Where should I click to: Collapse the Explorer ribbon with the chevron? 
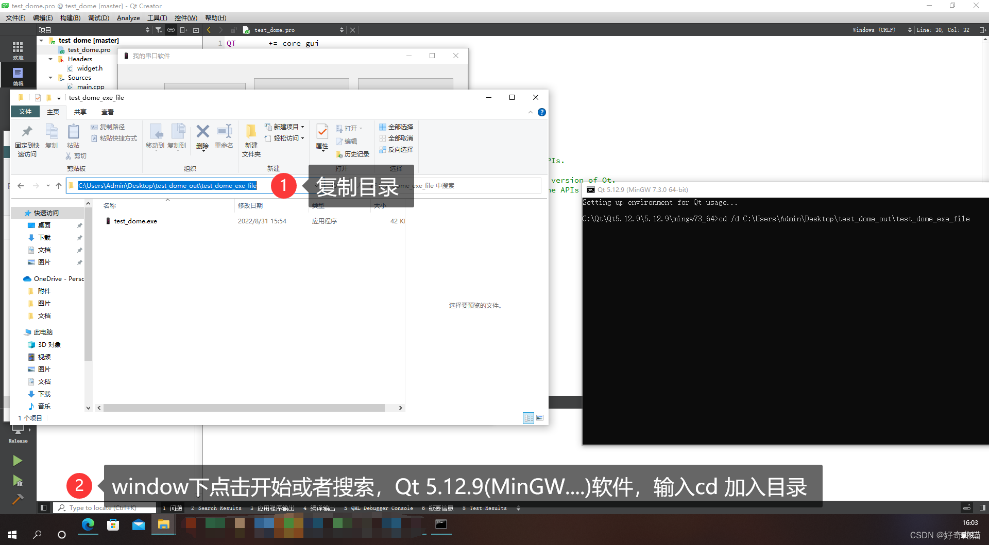point(531,112)
